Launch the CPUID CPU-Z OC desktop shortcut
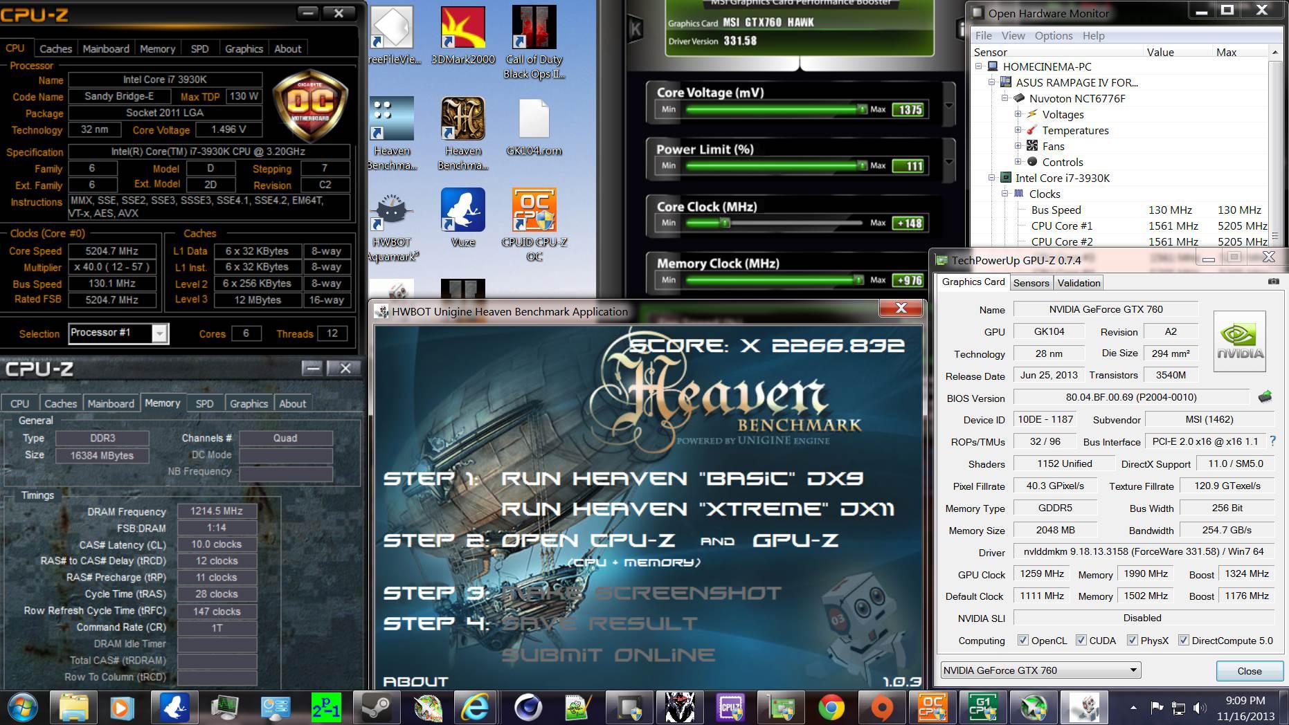The width and height of the screenshot is (1289, 725). pyautogui.click(x=534, y=226)
